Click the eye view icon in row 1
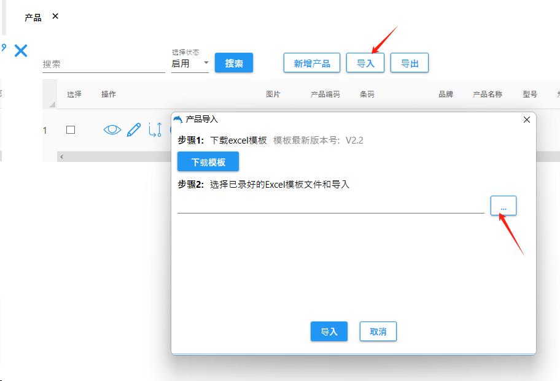 click(112, 129)
